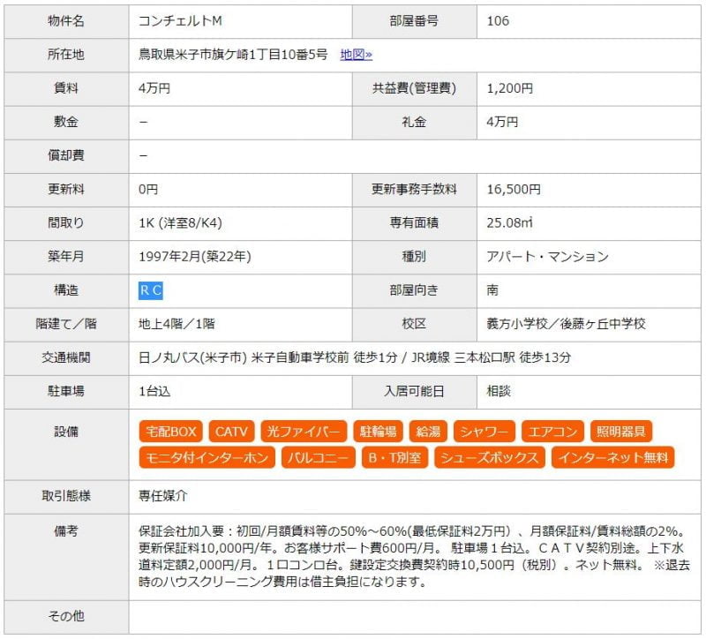The width and height of the screenshot is (706, 639).
Task: Click the 照明器具 amenity tag
Action: coord(621,432)
